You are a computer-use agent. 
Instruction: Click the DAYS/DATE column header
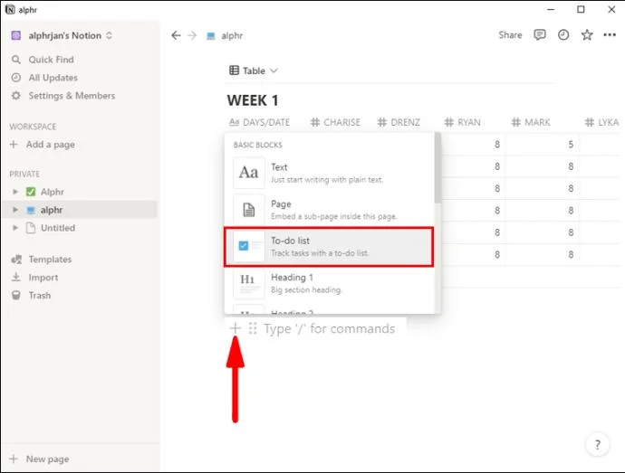259,122
